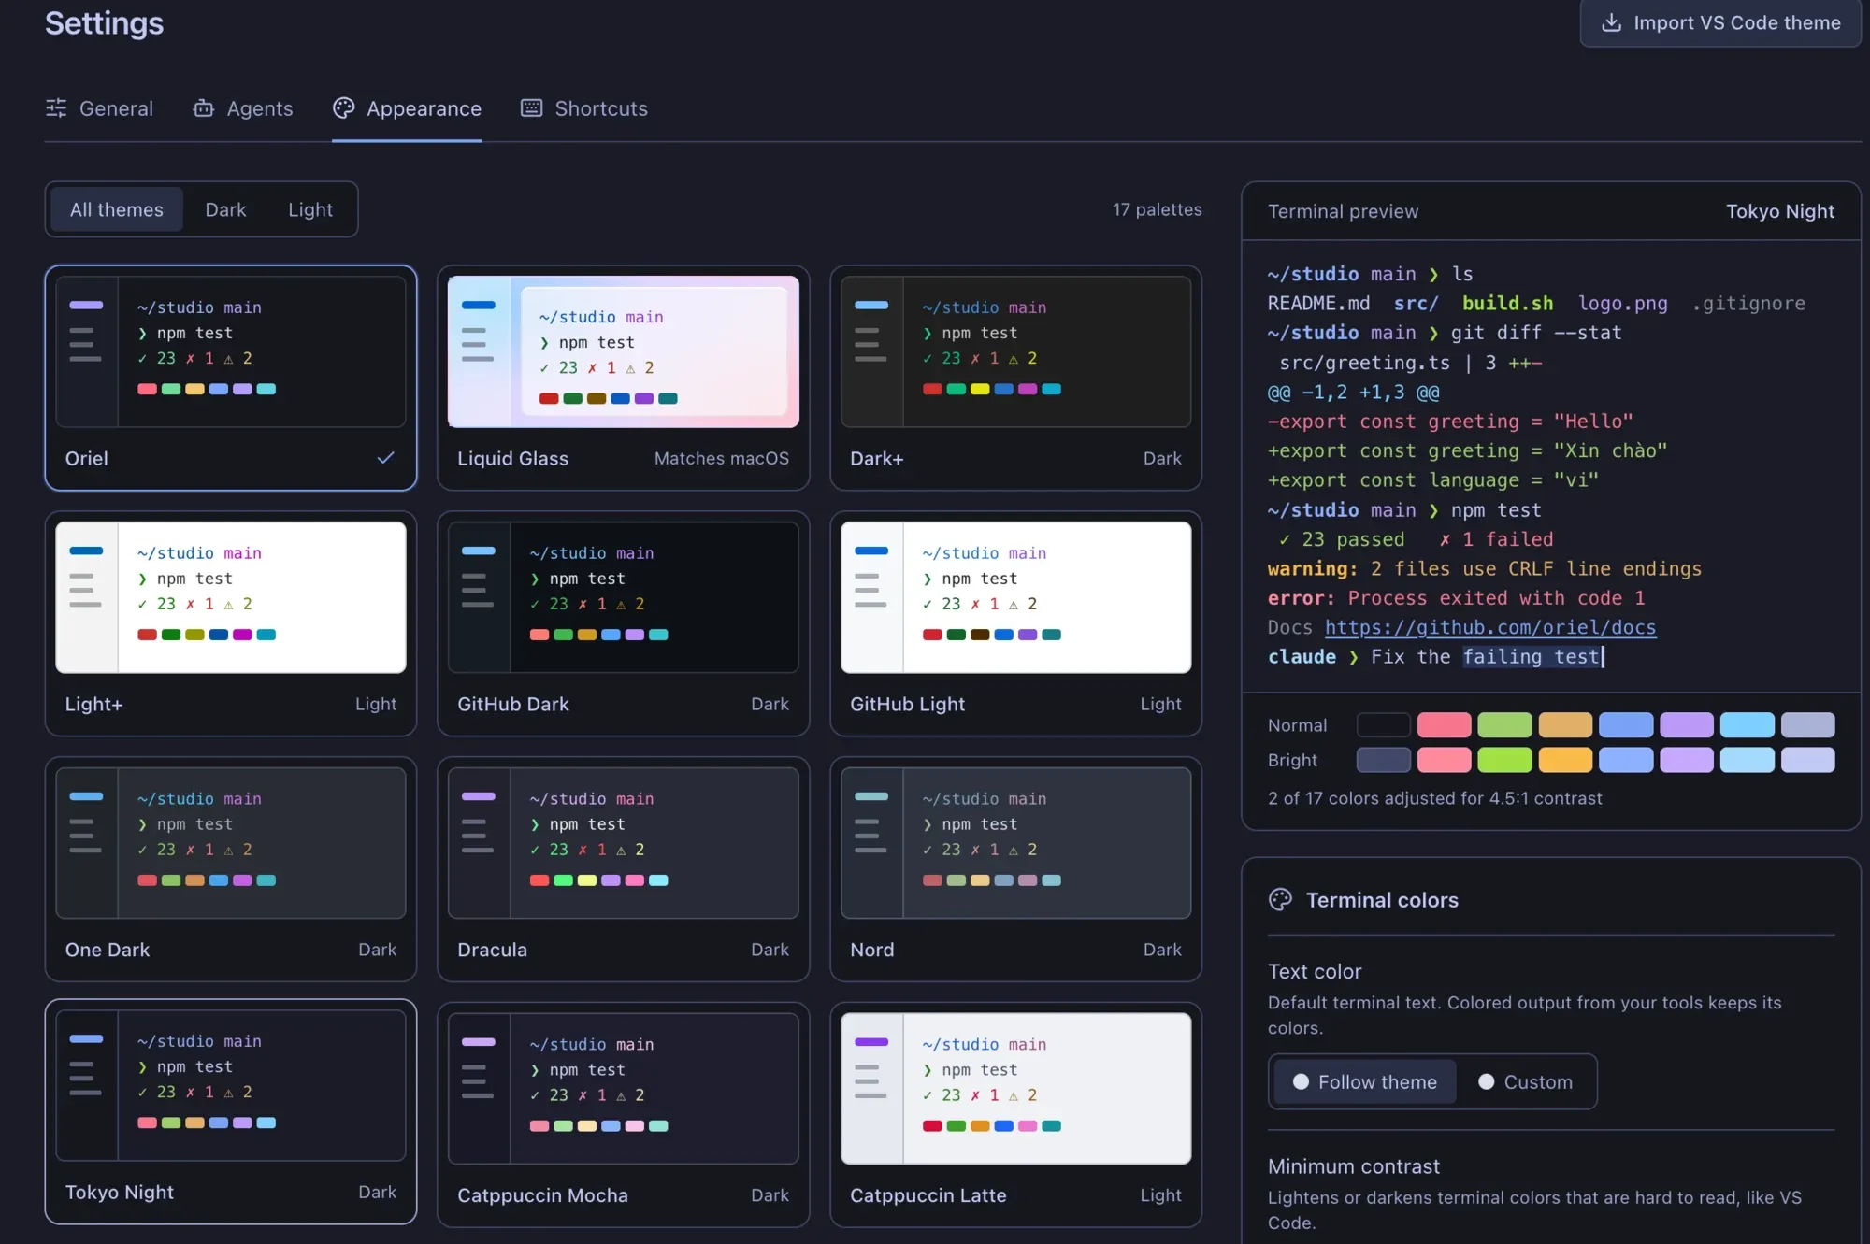Select Custom text color option

pos(1526,1081)
